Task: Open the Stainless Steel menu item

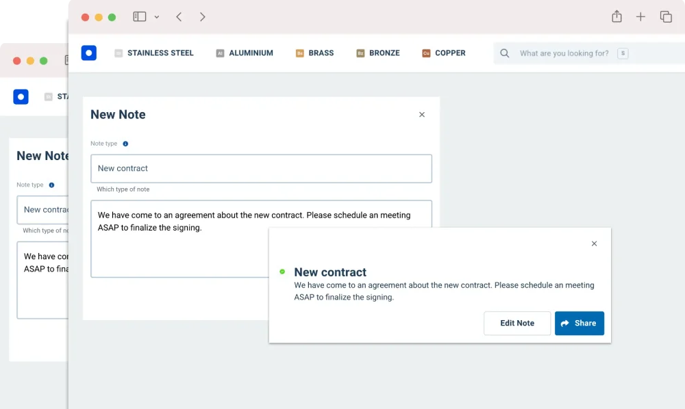Action: point(154,53)
